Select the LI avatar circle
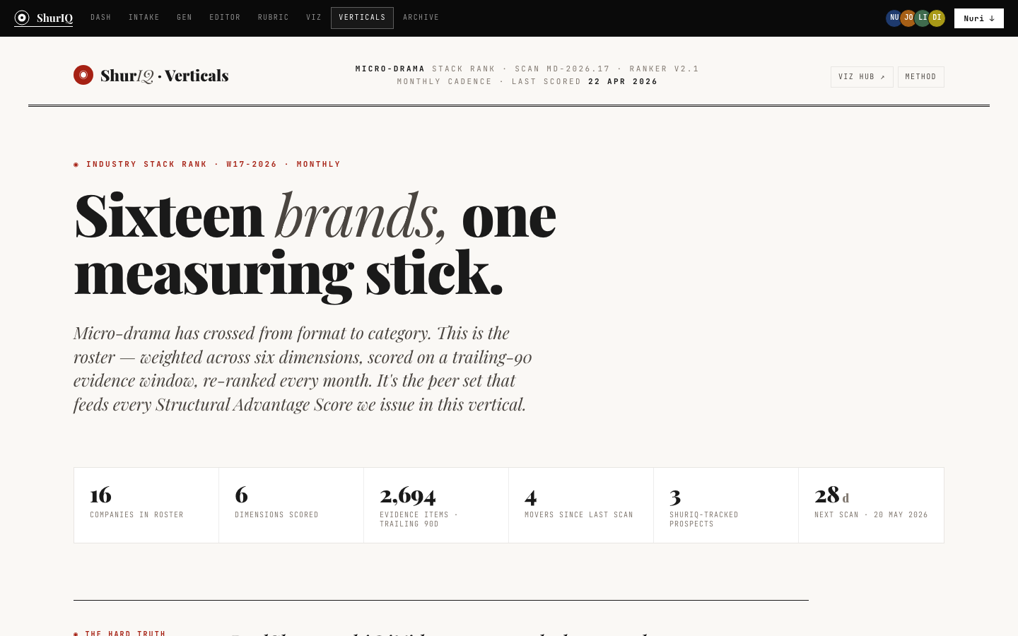The image size is (1018, 636). [923, 18]
